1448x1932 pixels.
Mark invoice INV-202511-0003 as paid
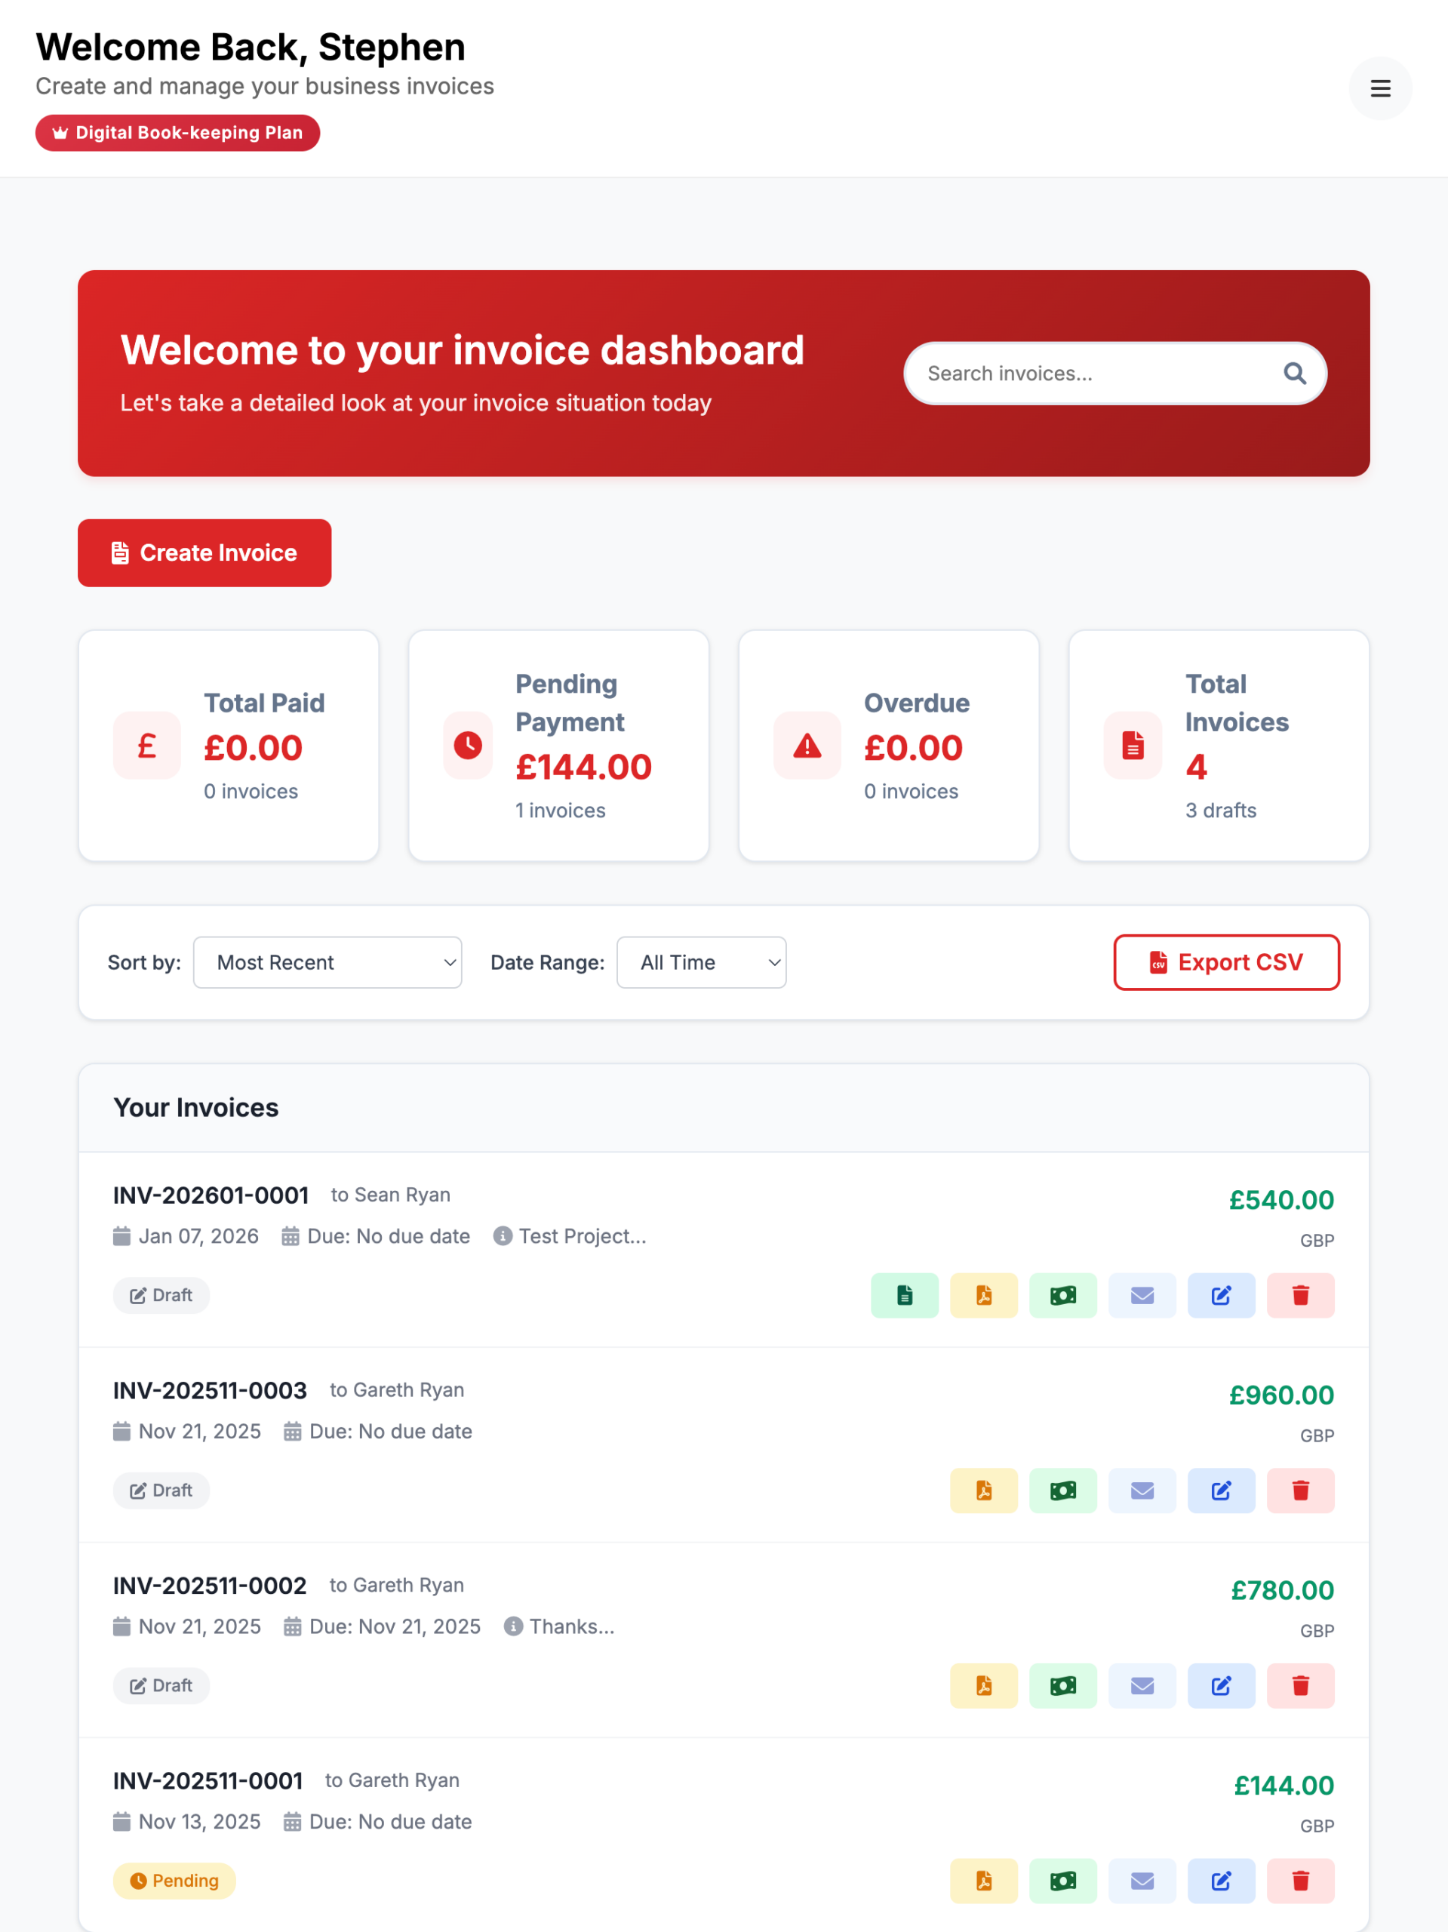click(x=1063, y=1490)
